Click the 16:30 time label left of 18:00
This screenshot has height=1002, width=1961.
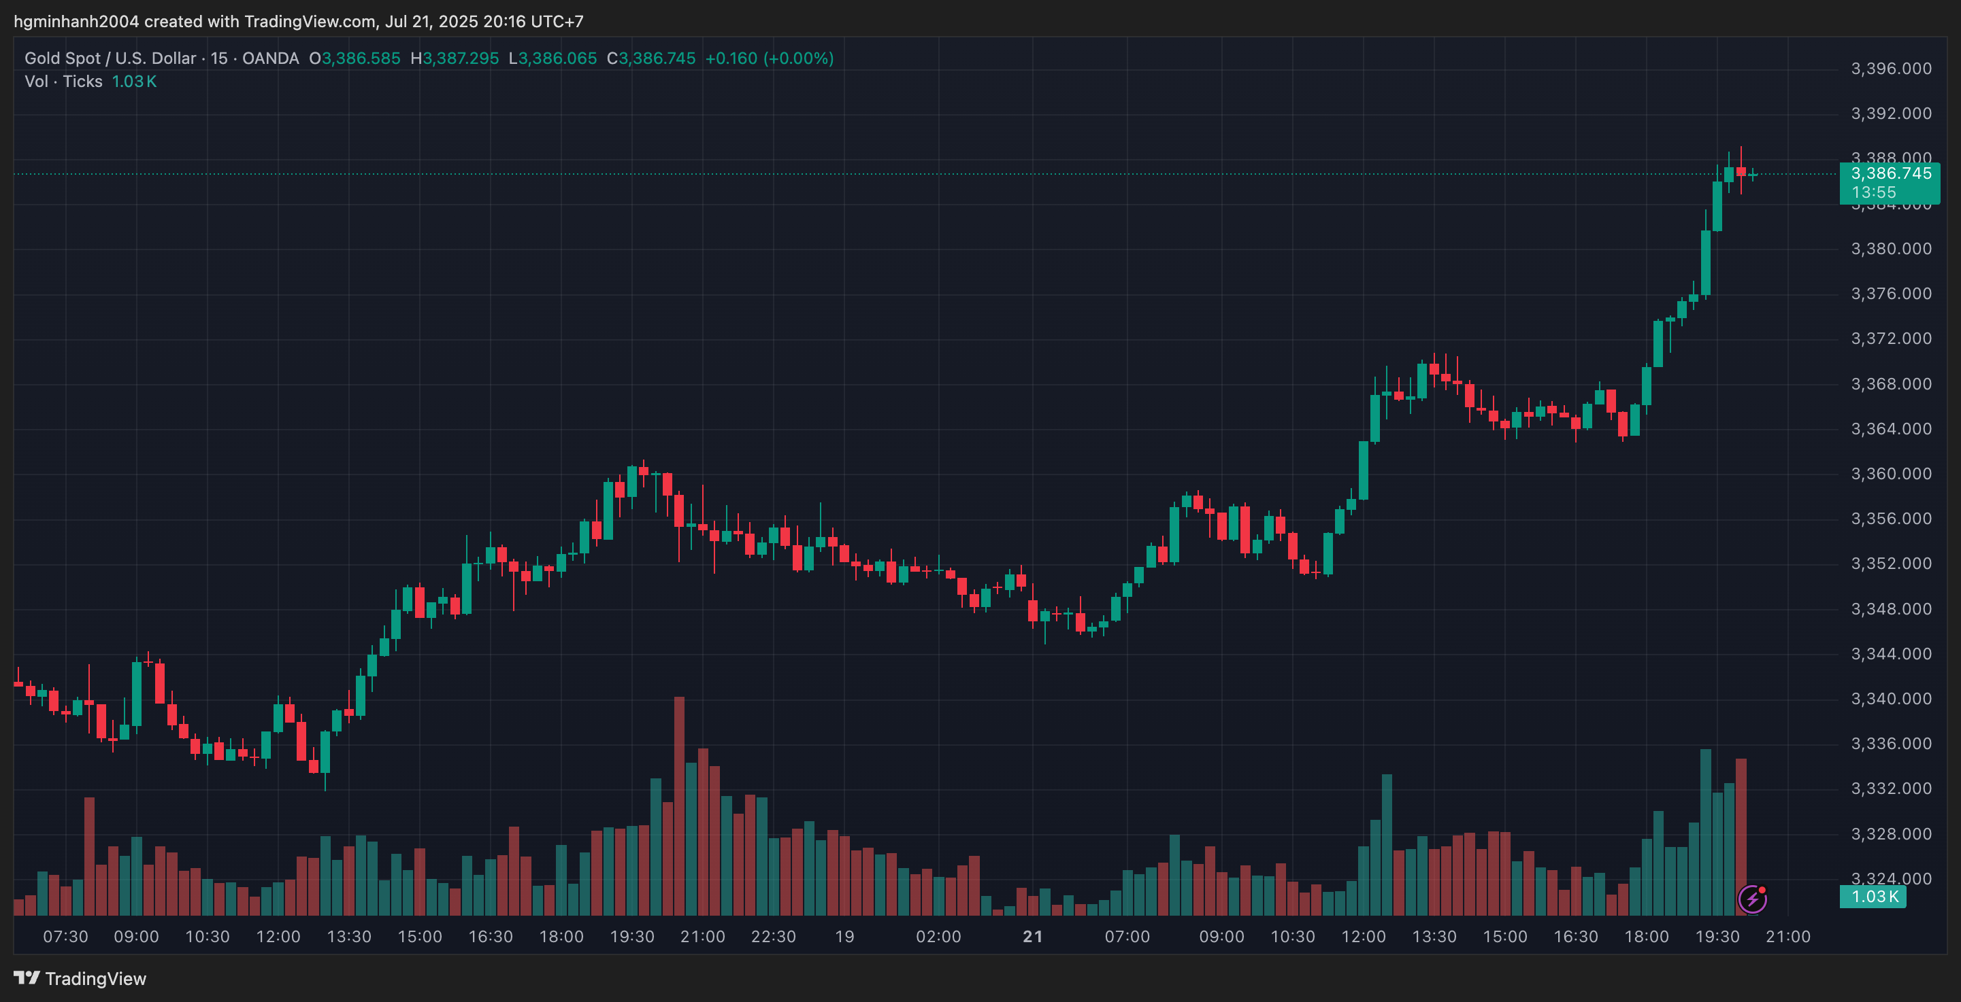[490, 937]
